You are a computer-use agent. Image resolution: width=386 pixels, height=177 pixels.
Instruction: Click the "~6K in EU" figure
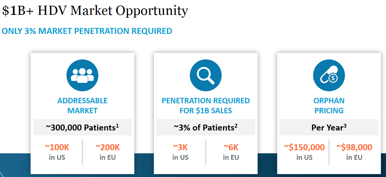(231, 152)
